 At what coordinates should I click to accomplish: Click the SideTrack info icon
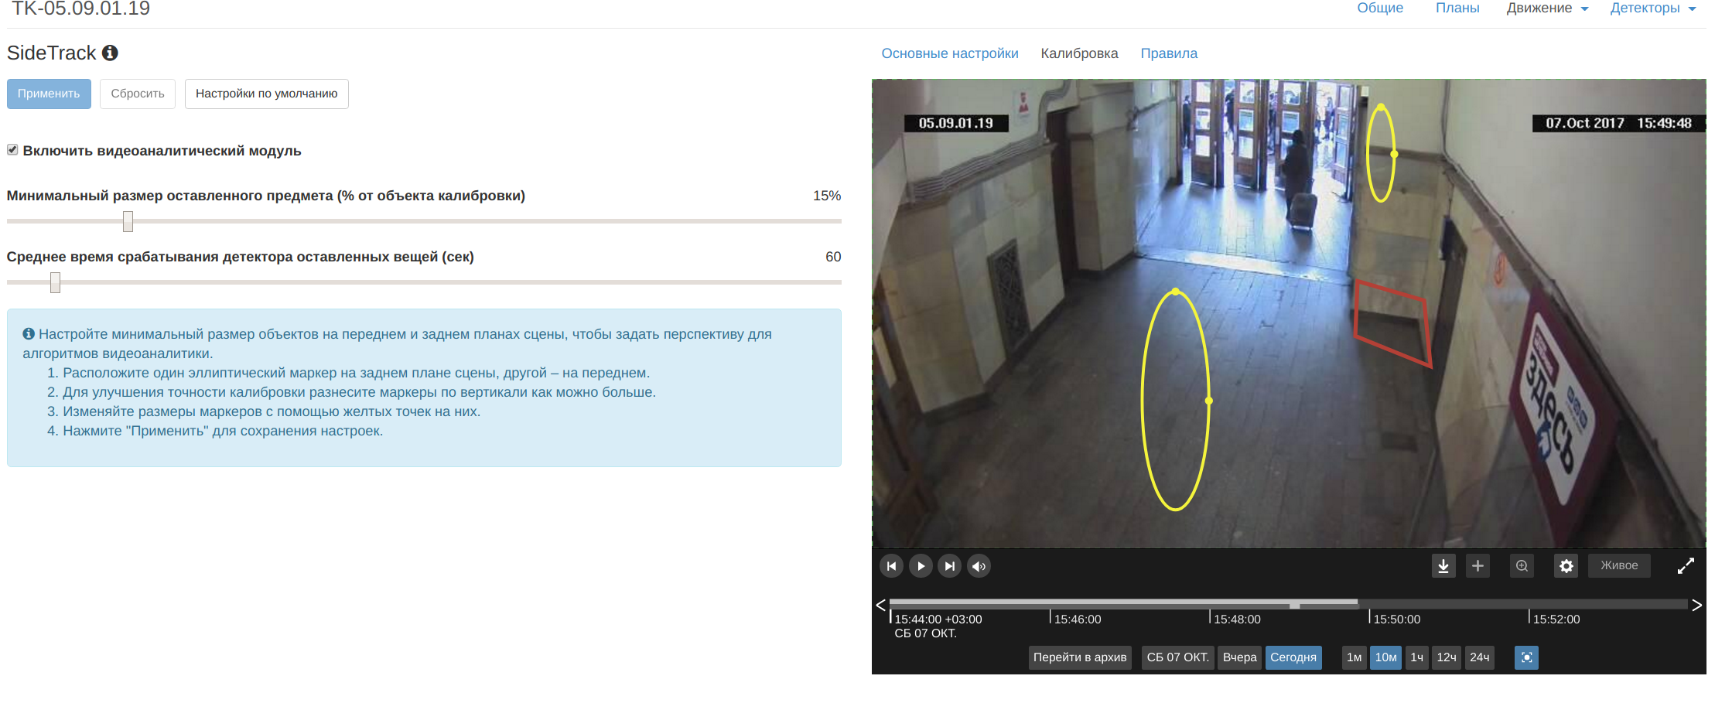110,53
